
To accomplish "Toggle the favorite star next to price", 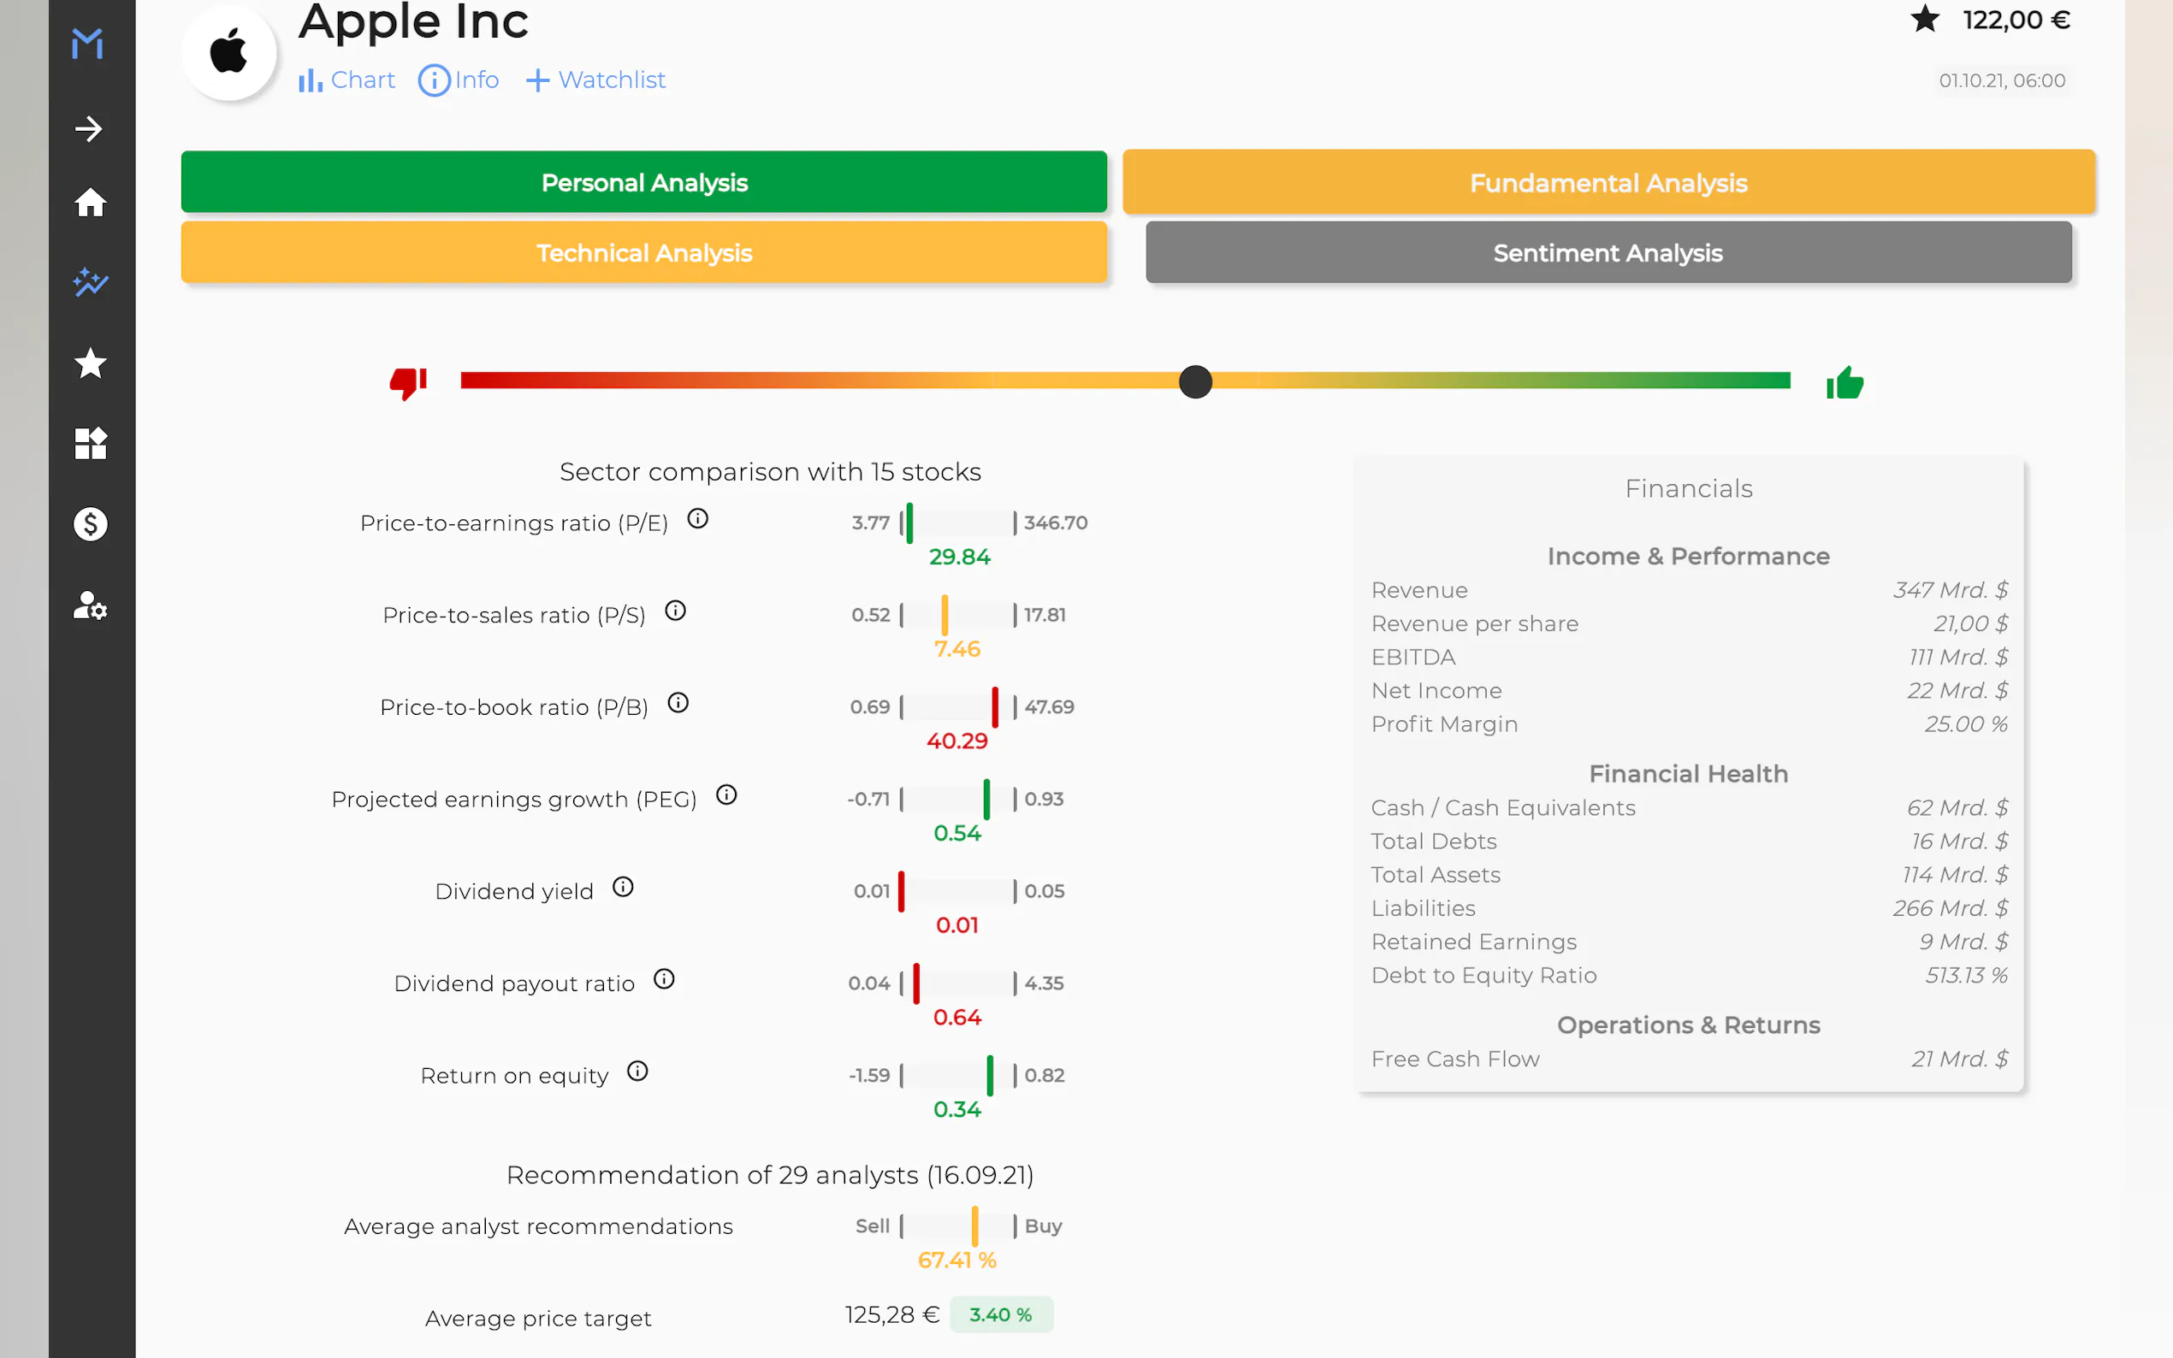I will 1924,20.
